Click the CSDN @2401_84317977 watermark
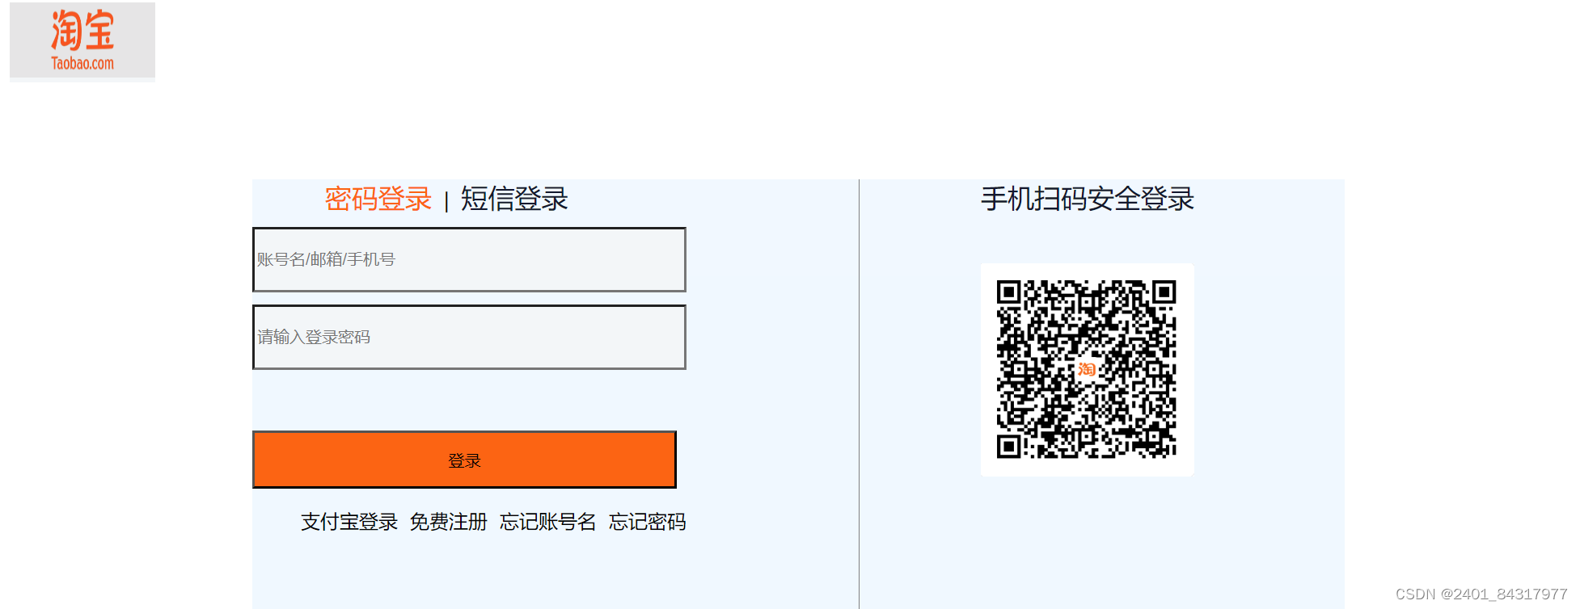Viewport: 1580px width, 609px height. point(1481,594)
